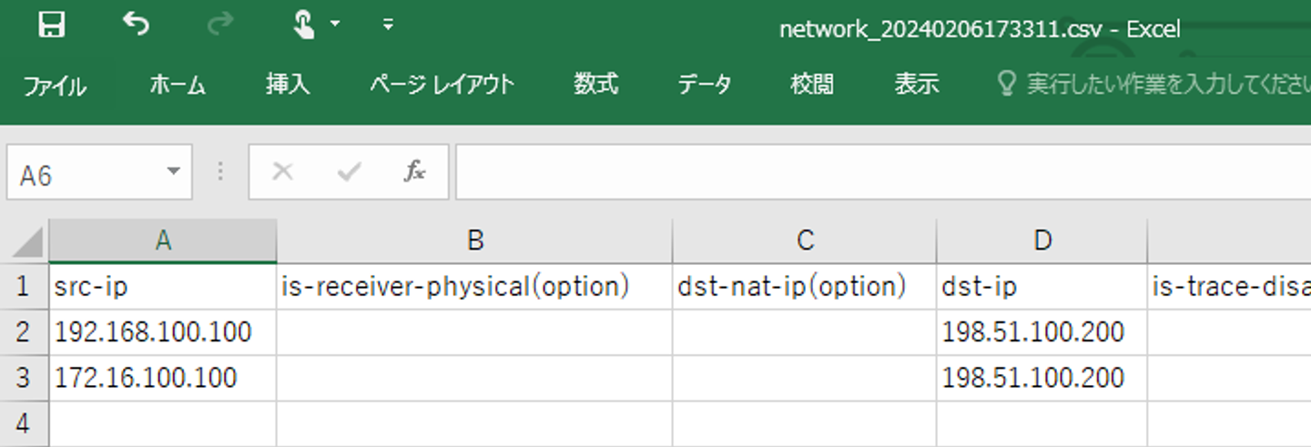The height and width of the screenshot is (447, 1311).
Task: Expand the Customize Quick Access Toolbar menu
Action: point(388,25)
